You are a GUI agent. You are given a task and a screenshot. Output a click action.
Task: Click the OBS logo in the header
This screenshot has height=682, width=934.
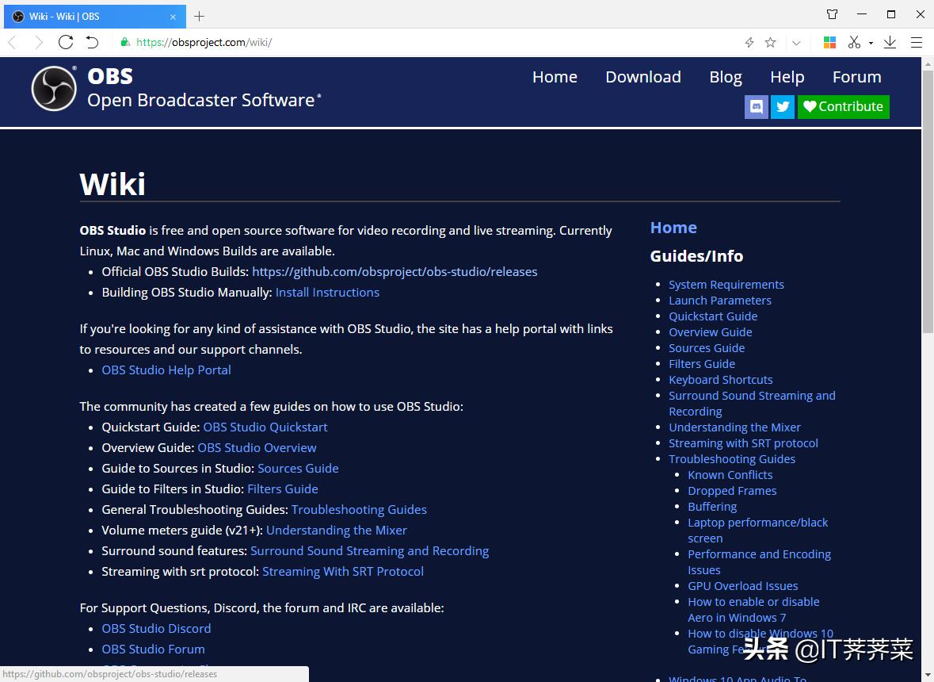(54, 88)
